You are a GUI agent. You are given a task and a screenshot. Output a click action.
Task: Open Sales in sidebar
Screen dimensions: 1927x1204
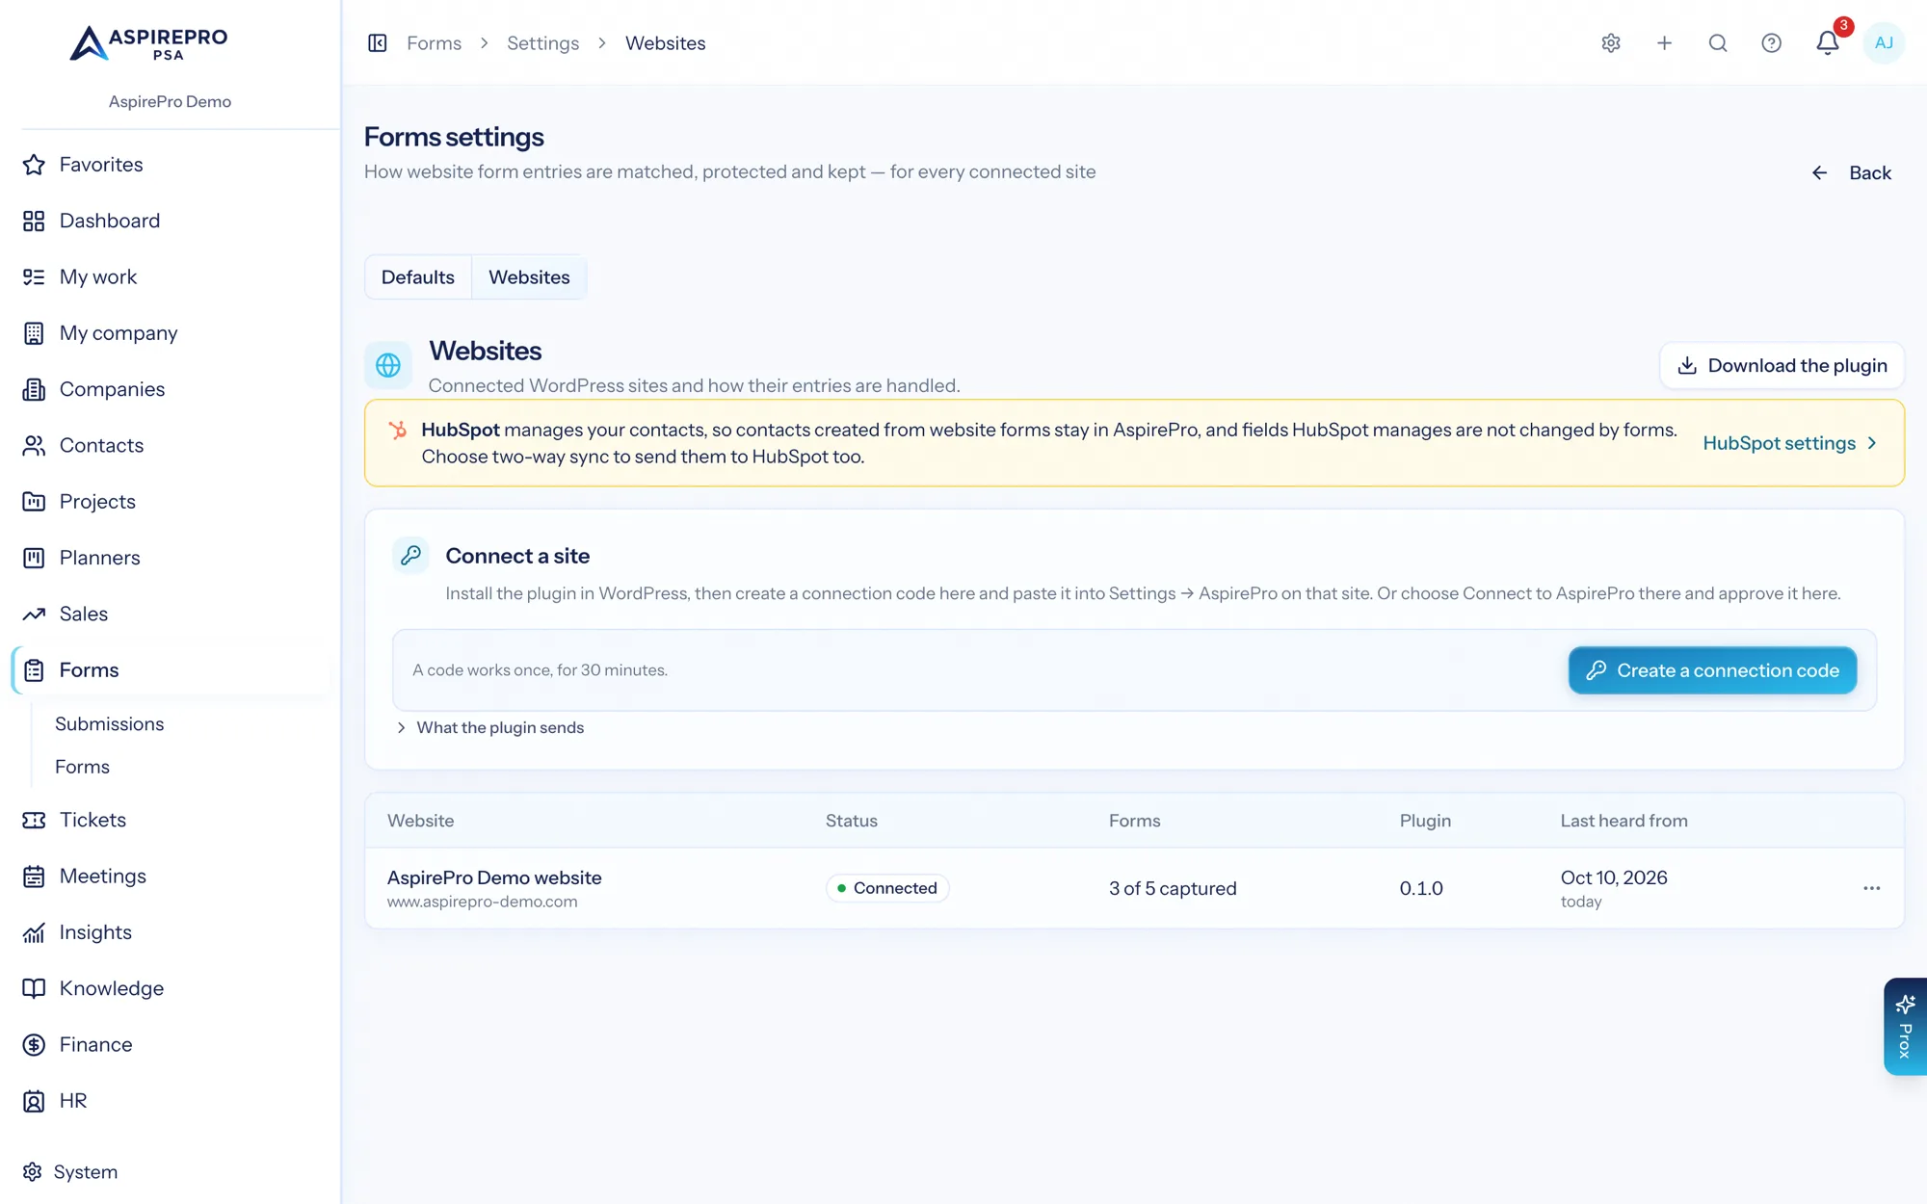click(x=172, y=615)
